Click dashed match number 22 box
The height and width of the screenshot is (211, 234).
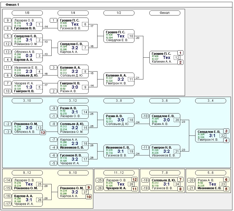point(223,136)
